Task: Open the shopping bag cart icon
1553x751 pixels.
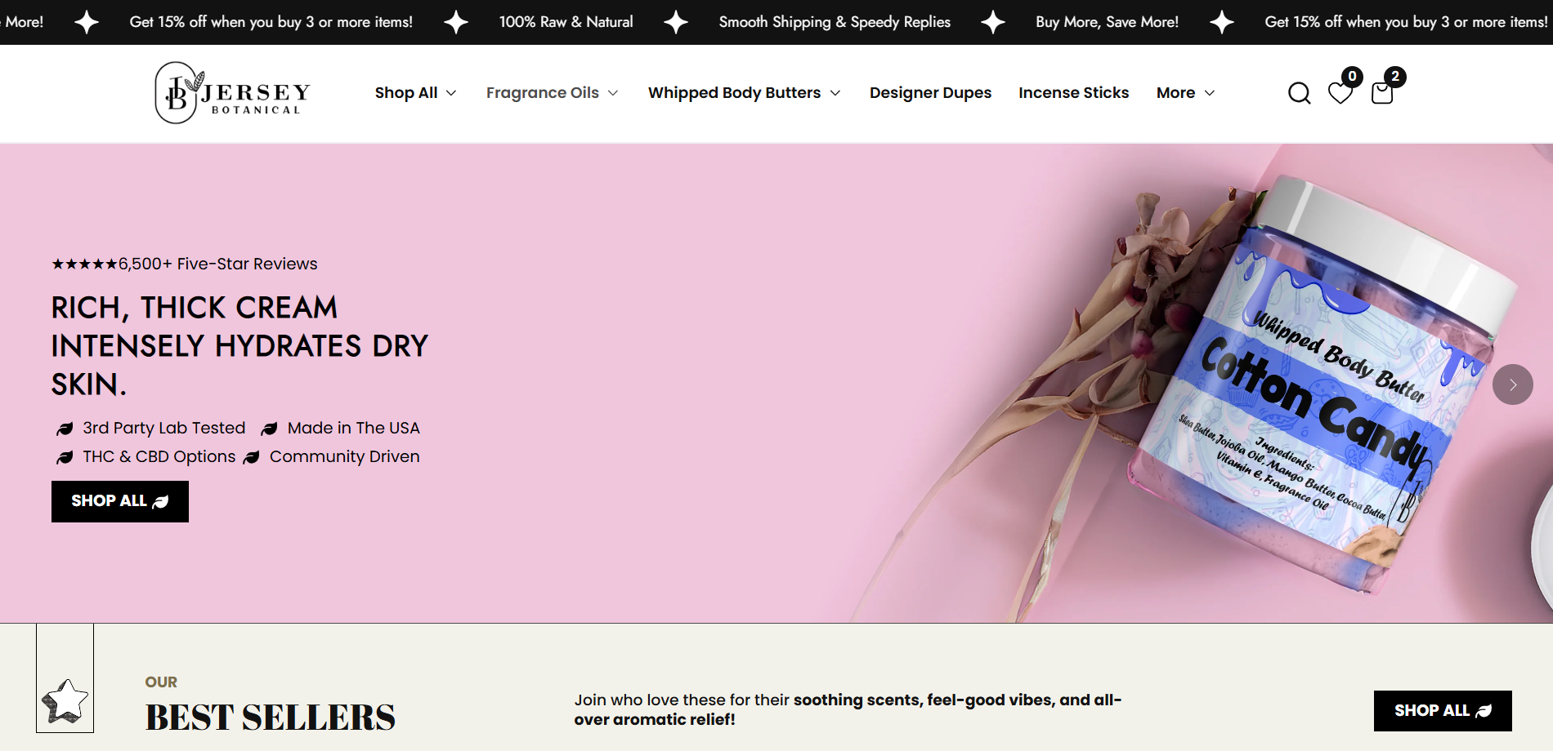Action: (1381, 93)
